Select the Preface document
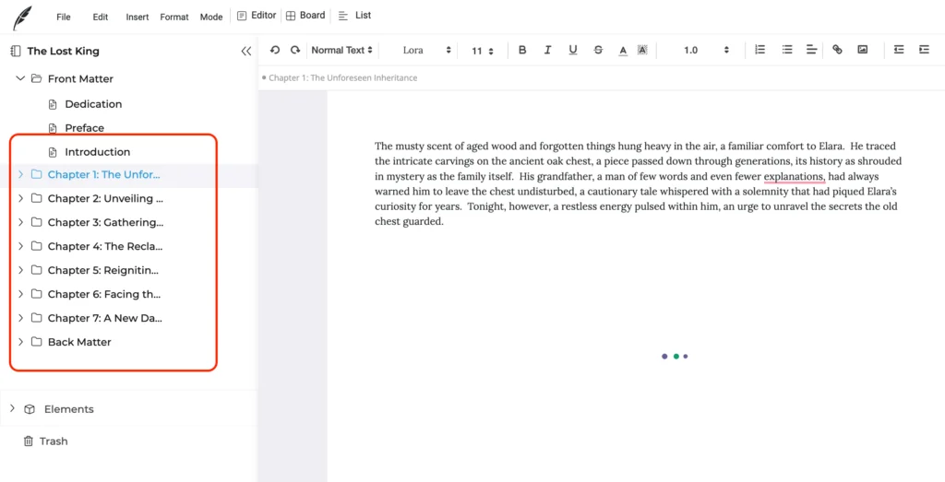The image size is (945, 482). pyautogui.click(x=84, y=128)
